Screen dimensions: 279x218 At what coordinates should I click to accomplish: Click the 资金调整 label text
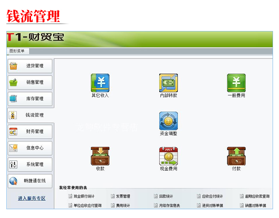168,133
